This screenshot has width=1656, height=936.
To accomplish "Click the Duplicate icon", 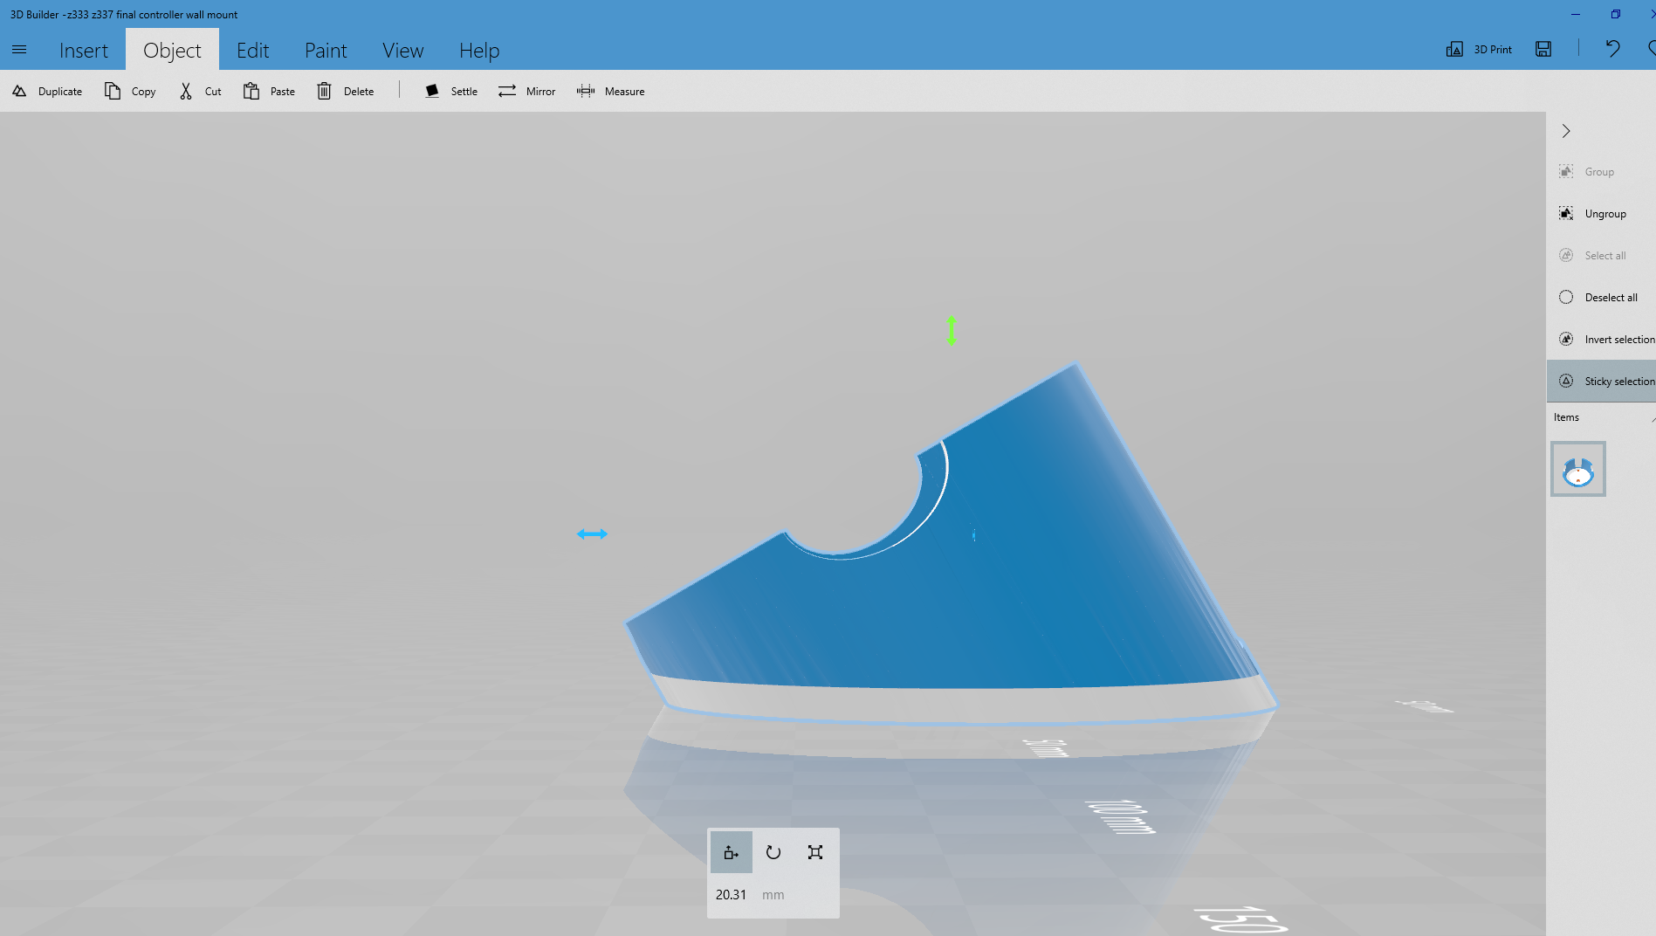I will pyautogui.click(x=19, y=91).
